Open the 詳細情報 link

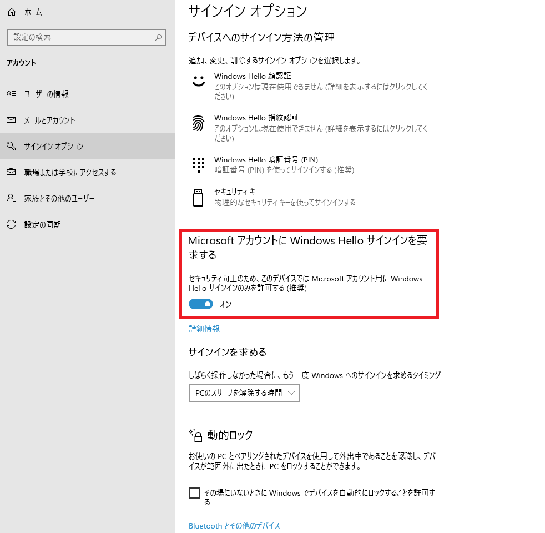pyautogui.click(x=204, y=329)
